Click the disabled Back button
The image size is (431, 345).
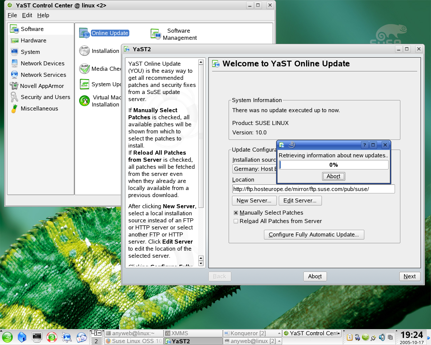click(220, 277)
